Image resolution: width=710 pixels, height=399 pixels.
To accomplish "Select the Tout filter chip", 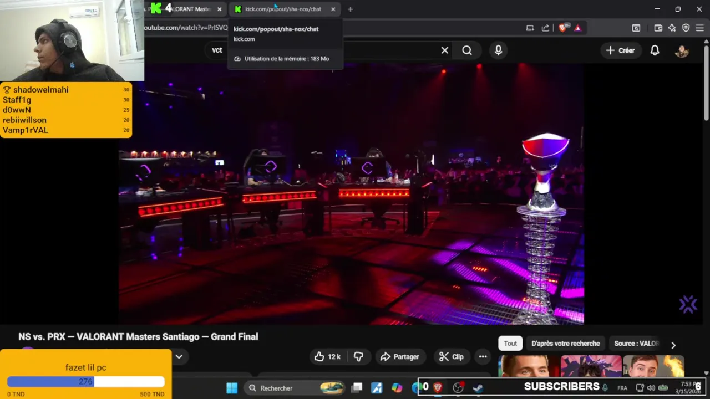I will pos(510,344).
